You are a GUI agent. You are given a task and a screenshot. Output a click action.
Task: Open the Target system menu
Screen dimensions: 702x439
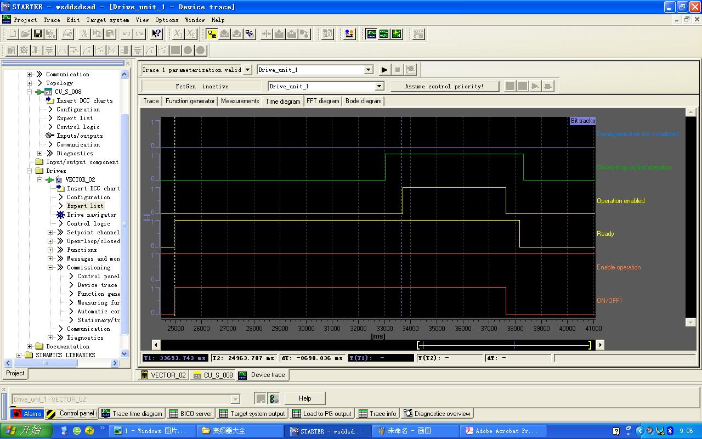[107, 20]
